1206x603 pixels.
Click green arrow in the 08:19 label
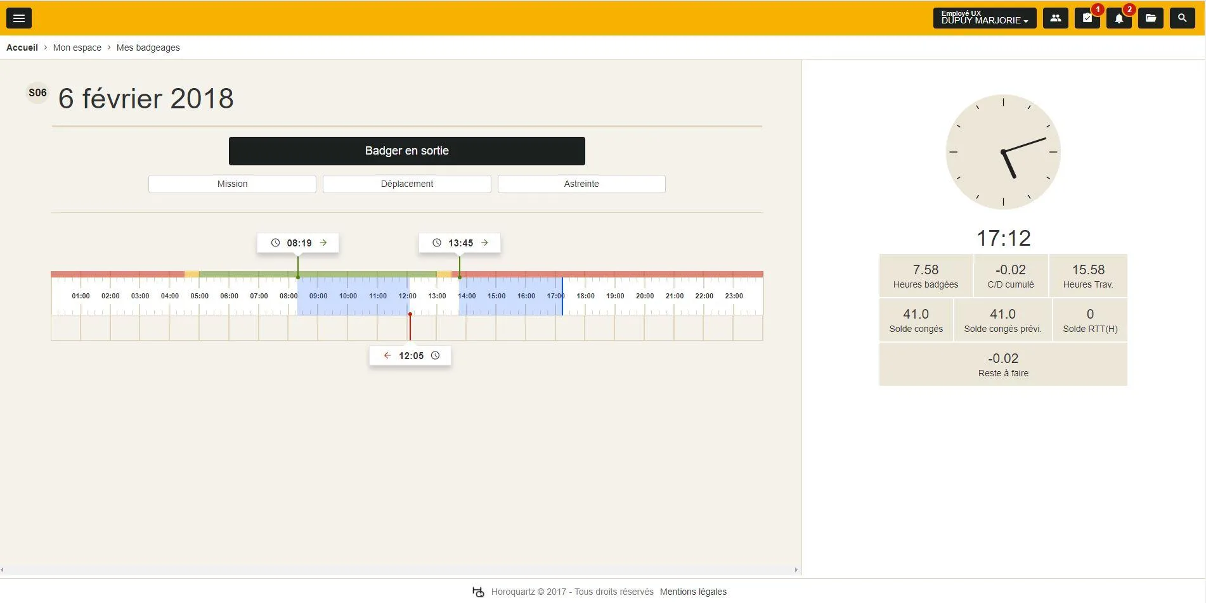323,243
